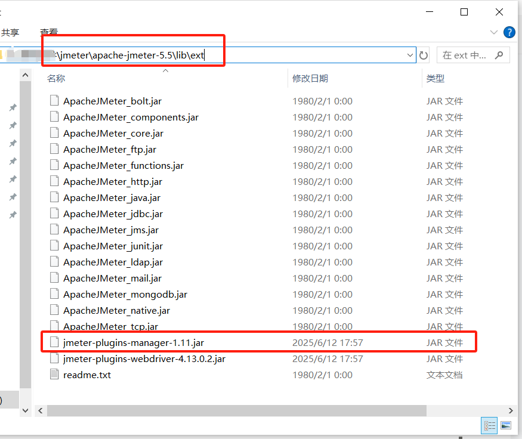The height and width of the screenshot is (439, 522).
Task: Click a pin icon in the Quick Access sidebar
Action: tap(13, 107)
